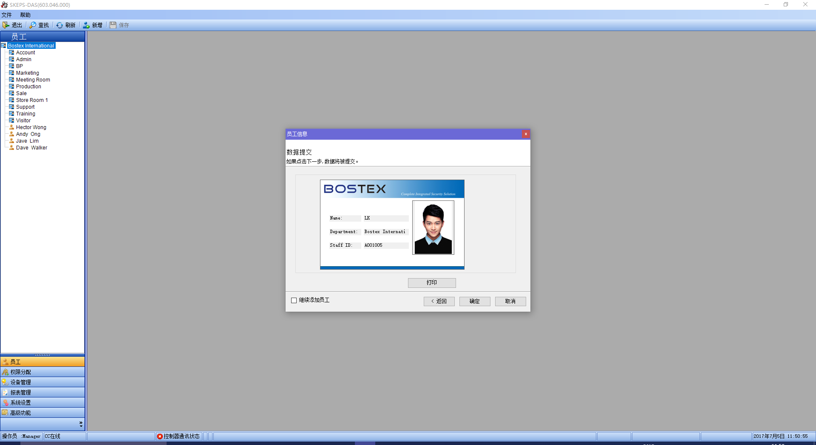This screenshot has height=445, width=816.
Task: Expand navigation pane overflow chevron
Action: 81,424
